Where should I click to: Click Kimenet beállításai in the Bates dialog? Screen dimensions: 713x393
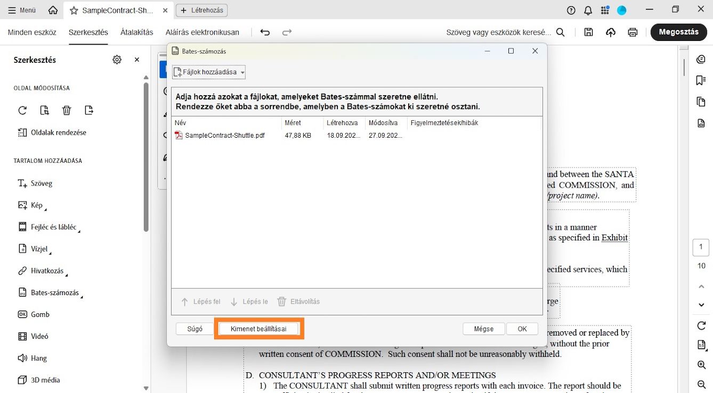point(258,329)
